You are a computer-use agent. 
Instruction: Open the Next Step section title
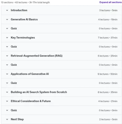pyautogui.click(x=17, y=119)
